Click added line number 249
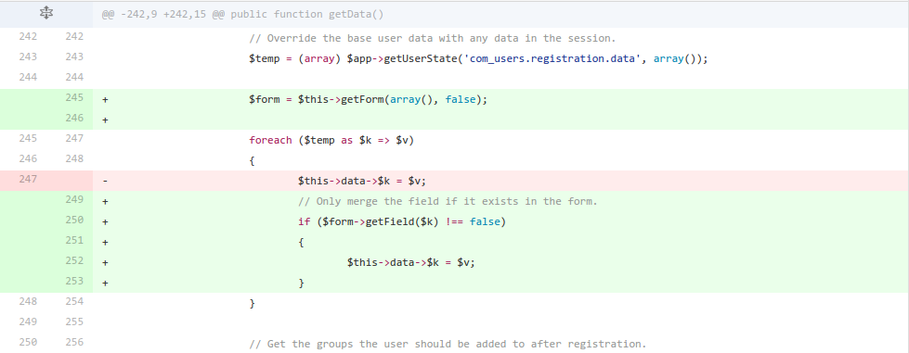Screen dimensions: 909x353 (x=73, y=199)
